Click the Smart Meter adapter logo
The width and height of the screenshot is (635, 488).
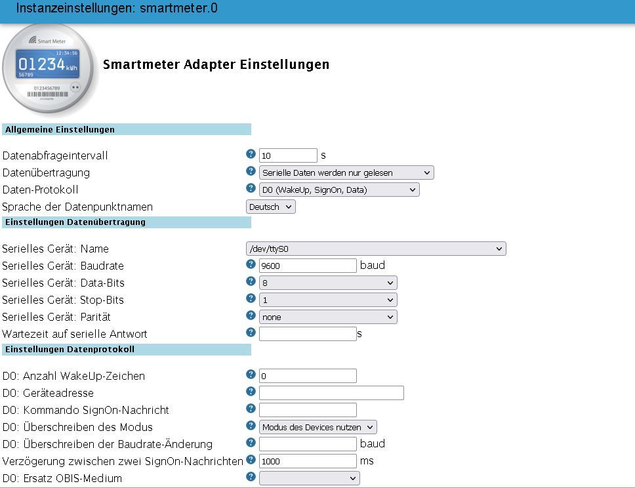[49, 69]
